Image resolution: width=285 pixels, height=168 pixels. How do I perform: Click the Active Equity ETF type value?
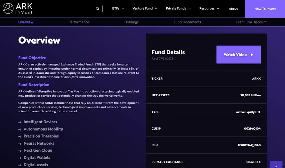click(x=248, y=112)
